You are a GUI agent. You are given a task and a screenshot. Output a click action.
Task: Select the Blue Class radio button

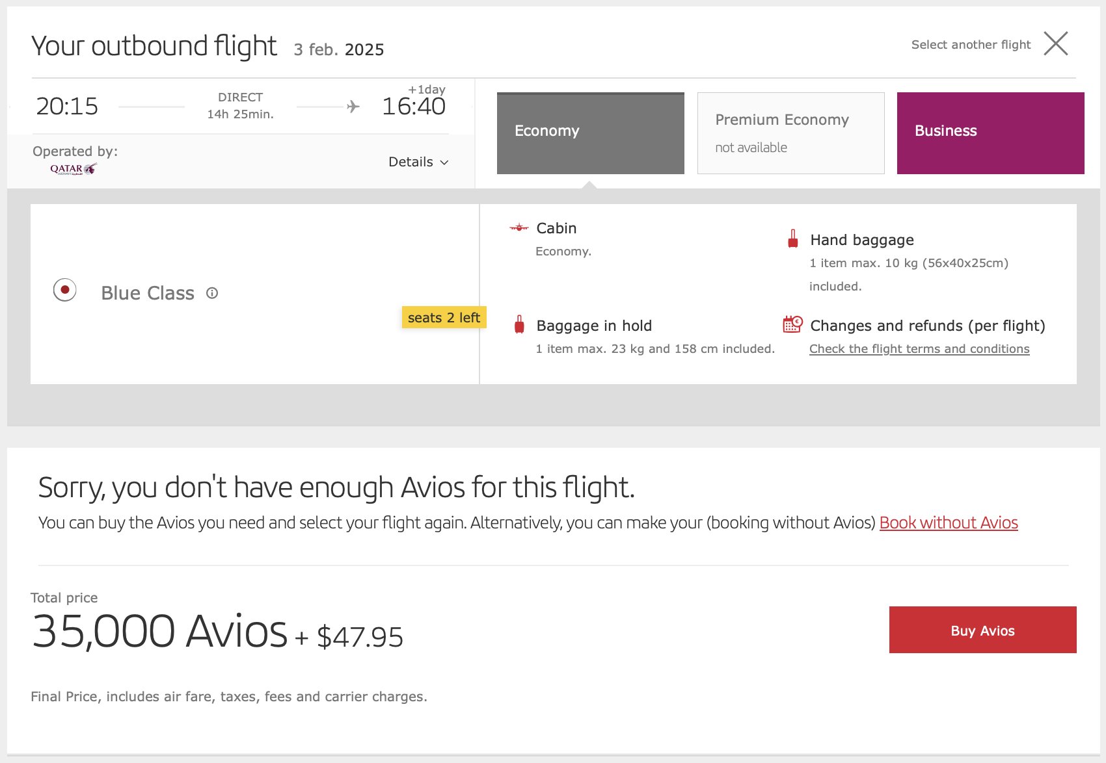[x=65, y=290]
